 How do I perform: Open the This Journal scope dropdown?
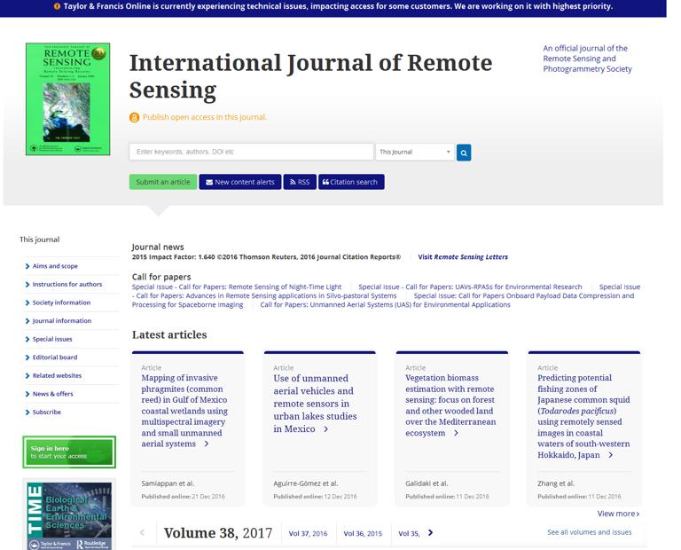[x=414, y=153]
